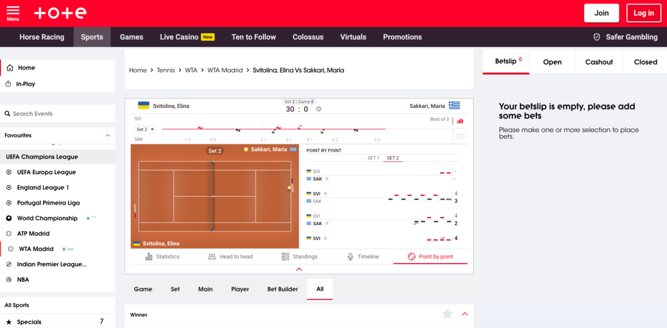This screenshot has height=328, width=667.
Task: Go to Home breadcrumb link
Action: 138,71
